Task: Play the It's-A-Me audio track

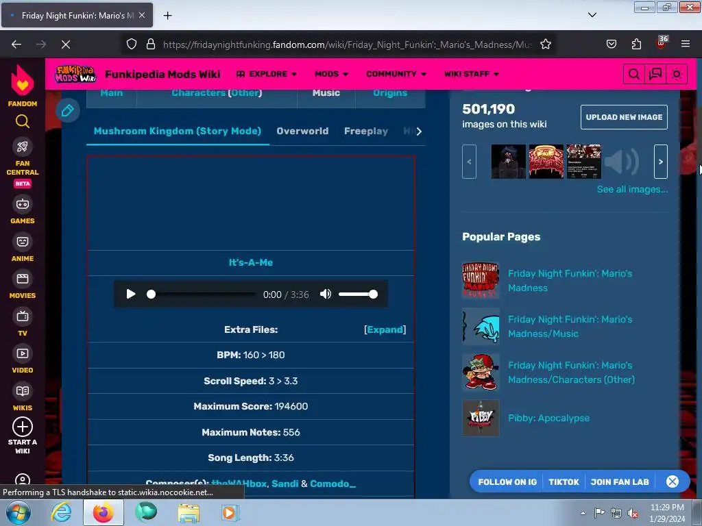Action: tap(130, 294)
